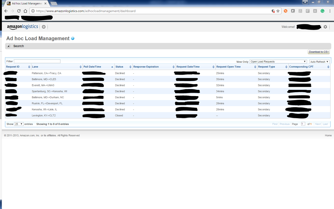Sort by Response Expiration column
334x209 pixels.
[x=154, y=67]
